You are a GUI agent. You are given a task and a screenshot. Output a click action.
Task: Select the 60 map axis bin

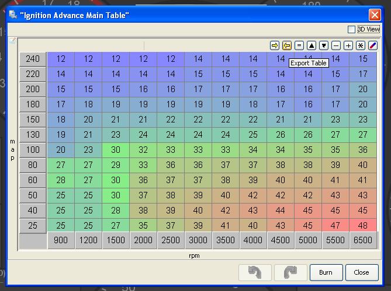pos(33,180)
